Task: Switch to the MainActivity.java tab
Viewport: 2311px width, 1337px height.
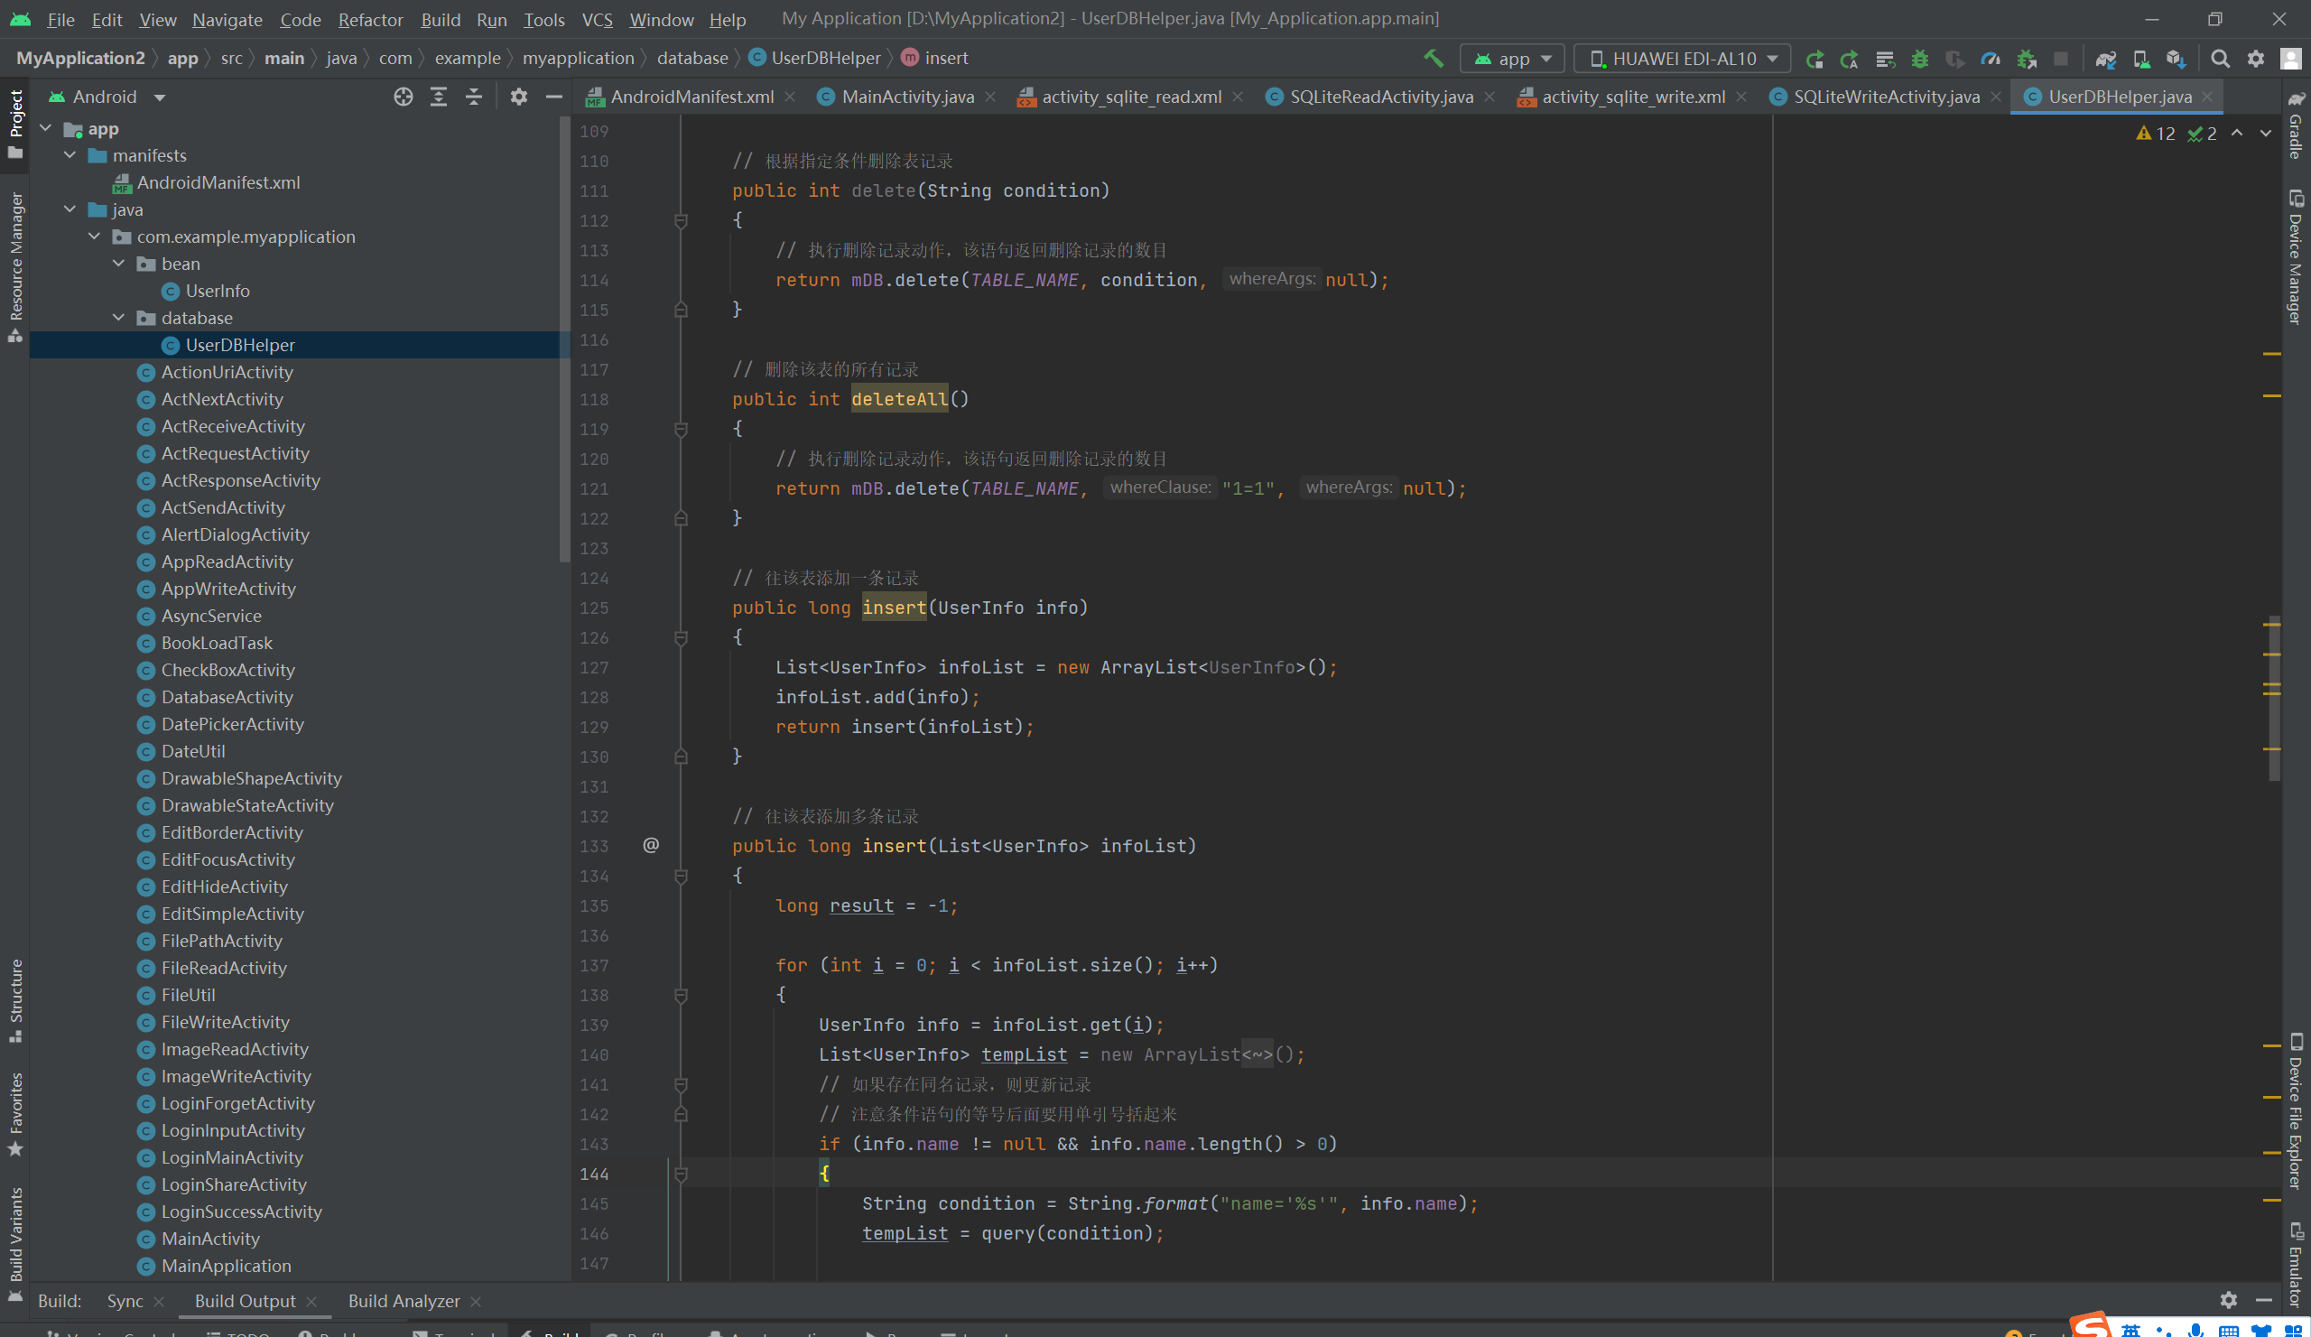Action: coord(906,97)
